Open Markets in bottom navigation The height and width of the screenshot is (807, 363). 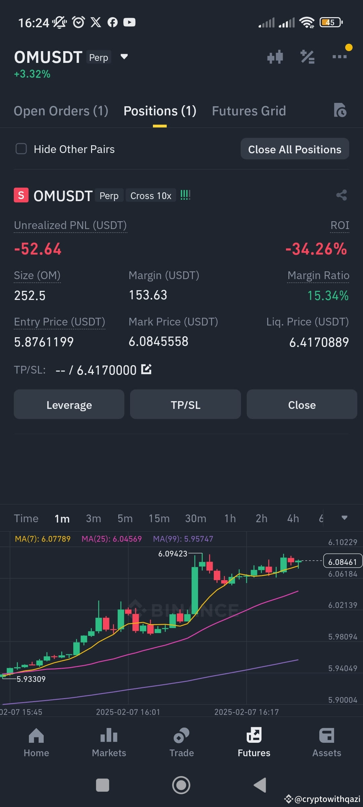click(x=109, y=743)
